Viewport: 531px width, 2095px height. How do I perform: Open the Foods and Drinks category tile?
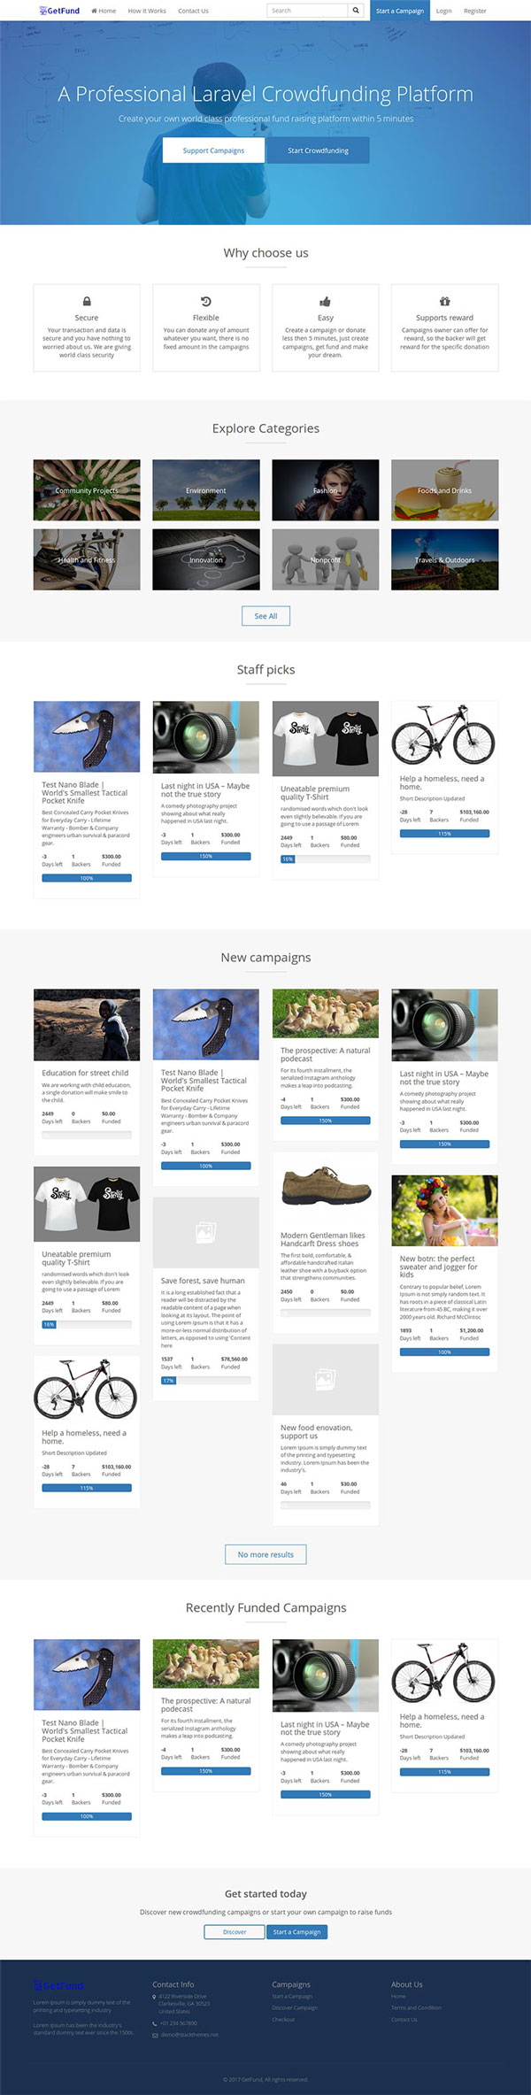point(444,489)
